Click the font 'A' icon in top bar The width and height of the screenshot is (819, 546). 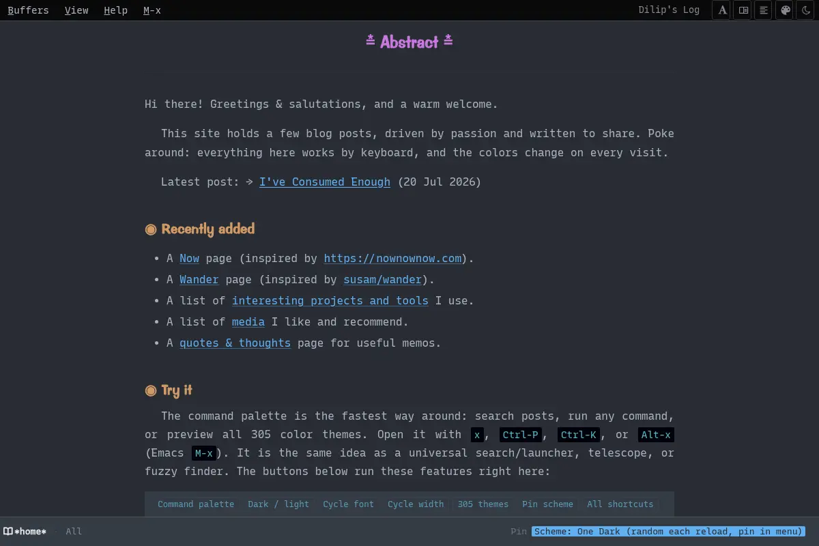click(x=722, y=10)
